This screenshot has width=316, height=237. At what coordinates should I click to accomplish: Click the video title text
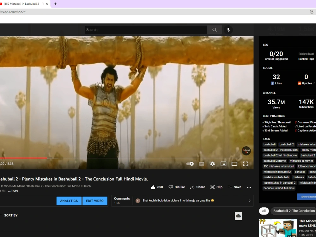point(74,179)
